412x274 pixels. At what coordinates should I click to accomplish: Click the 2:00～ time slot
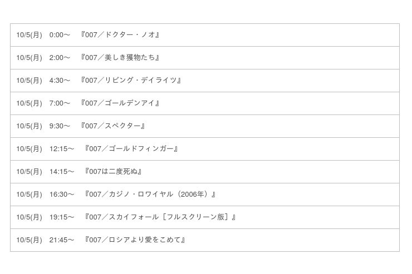point(60,58)
